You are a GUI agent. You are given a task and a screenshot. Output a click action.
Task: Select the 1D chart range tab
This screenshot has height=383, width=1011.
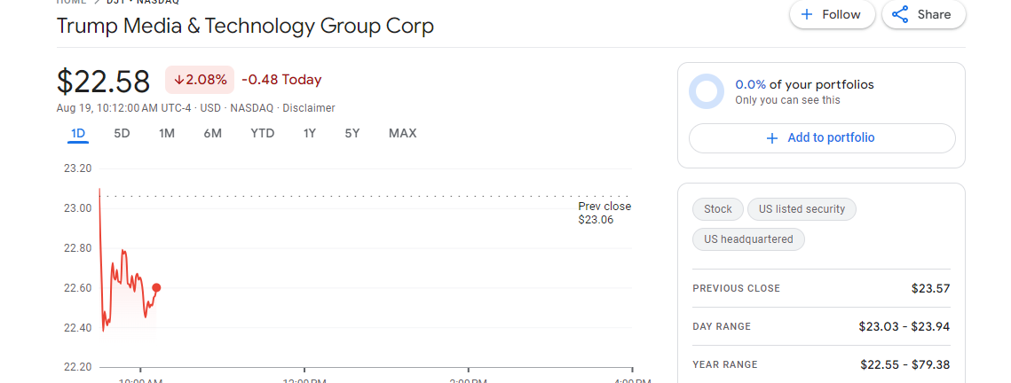(x=78, y=134)
